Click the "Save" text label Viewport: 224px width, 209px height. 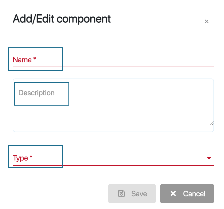point(139,194)
